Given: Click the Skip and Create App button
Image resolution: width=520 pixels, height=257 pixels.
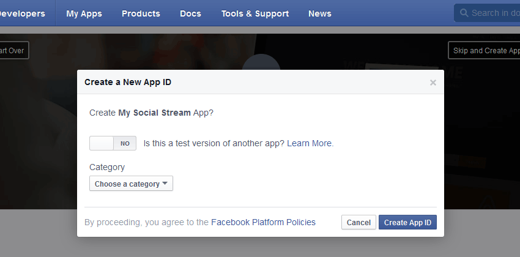Looking at the screenshot, I should click(484, 50).
